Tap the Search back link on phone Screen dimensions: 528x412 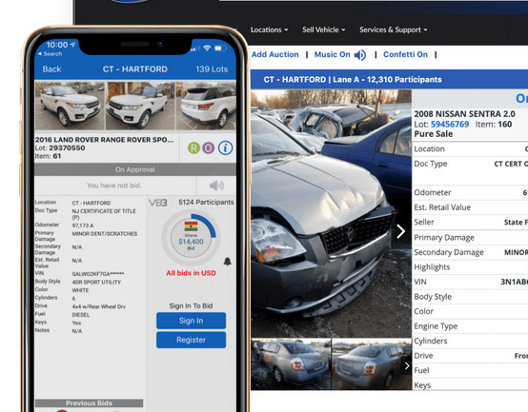50,54
